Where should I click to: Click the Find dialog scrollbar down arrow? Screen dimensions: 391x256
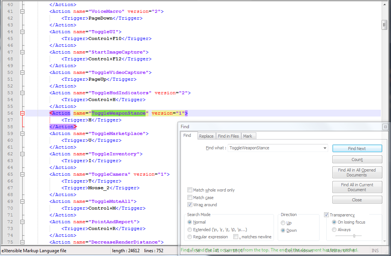coord(385,241)
